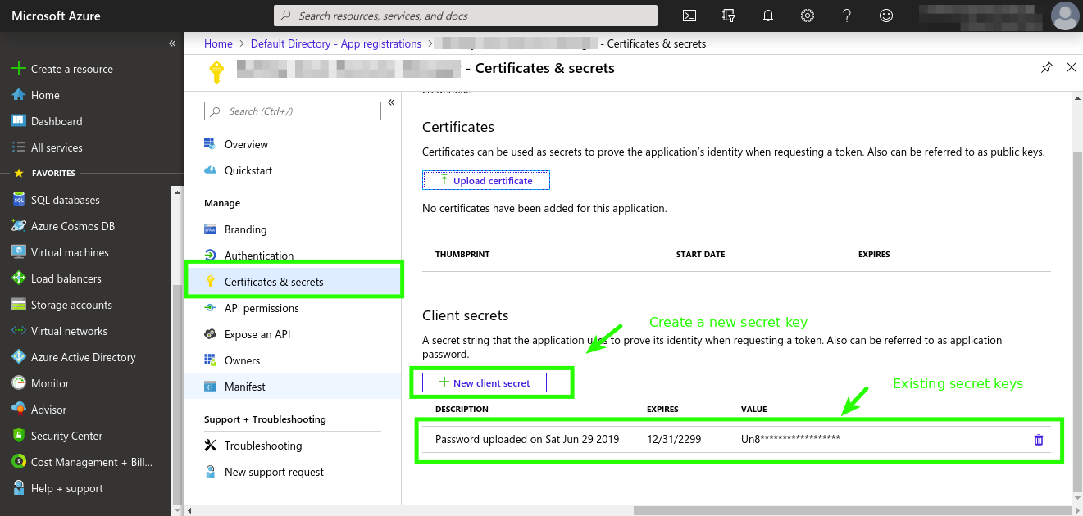Image resolution: width=1083 pixels, height=516 pixels.
Task: Open Default Directory - App registrations breadcrumb
Action: pos(336,43)
